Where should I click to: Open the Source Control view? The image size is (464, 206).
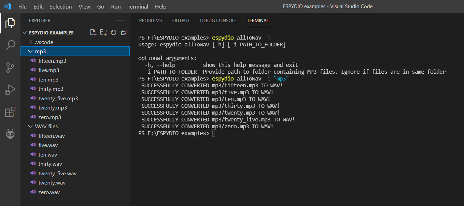tap(10, 68)
